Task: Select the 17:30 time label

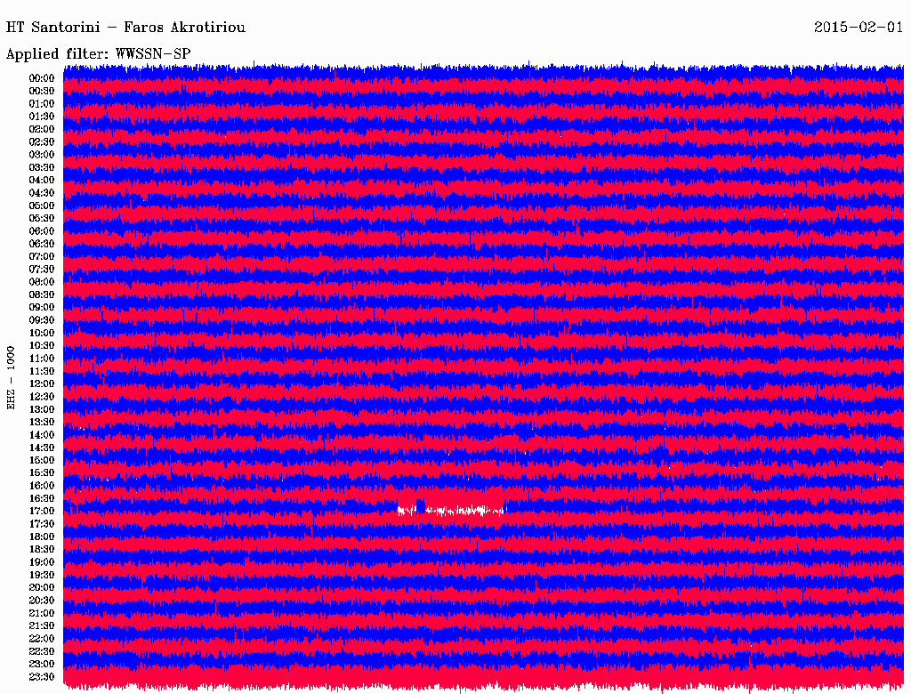Action: pos(42,524)
